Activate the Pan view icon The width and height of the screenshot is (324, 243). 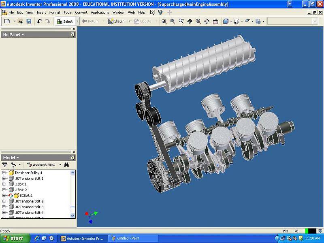(190, 21)
